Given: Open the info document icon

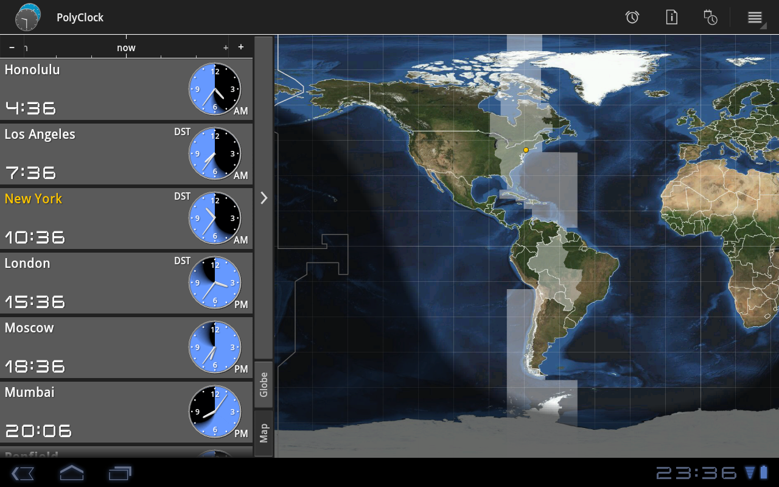Looking at the screenshot, I should pyautogui.click(x=671, y=17).
